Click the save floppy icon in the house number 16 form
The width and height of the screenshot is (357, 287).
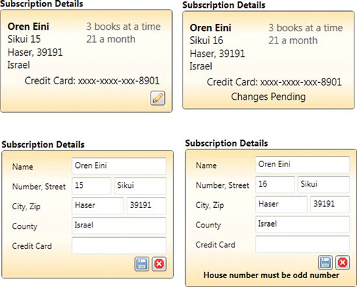tap(325, 262)
